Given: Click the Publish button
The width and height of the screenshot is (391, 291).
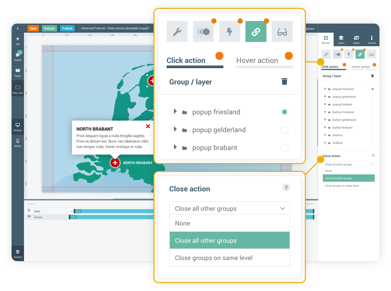Looking at the screenshot, I should point(67,28).
